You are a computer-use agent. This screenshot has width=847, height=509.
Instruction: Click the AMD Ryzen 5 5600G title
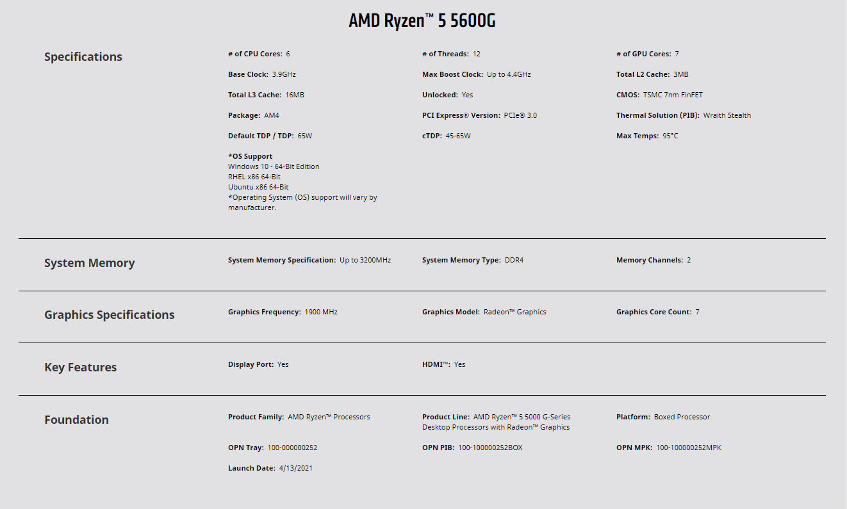coord(422,21)
